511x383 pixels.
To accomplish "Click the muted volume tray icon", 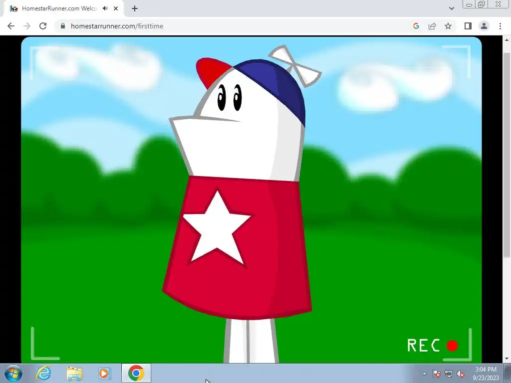I will pyautogui.click(x=461, y=374).
